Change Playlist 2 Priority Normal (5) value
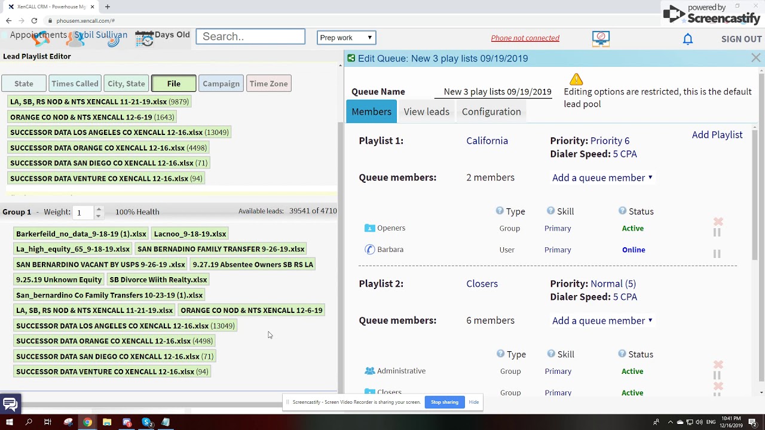This screenshot has height=430, width=765. 613,283
